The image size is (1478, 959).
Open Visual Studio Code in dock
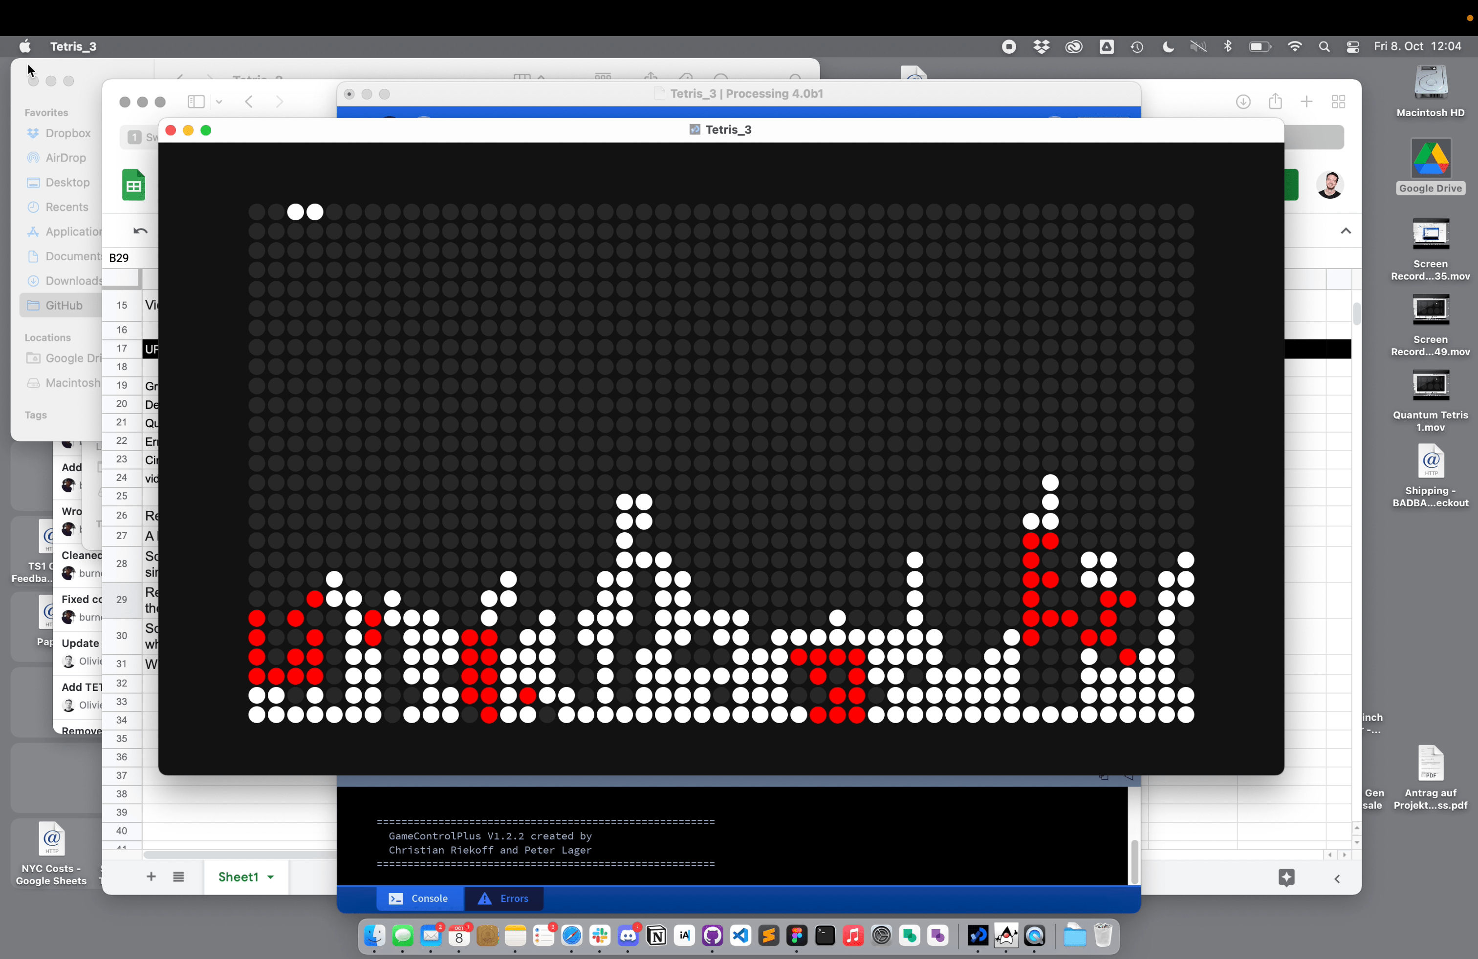pyautogui.click(x=740, y=936)
